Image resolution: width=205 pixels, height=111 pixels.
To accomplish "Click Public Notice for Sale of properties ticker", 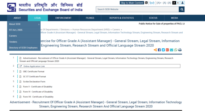I will (162, 24).
